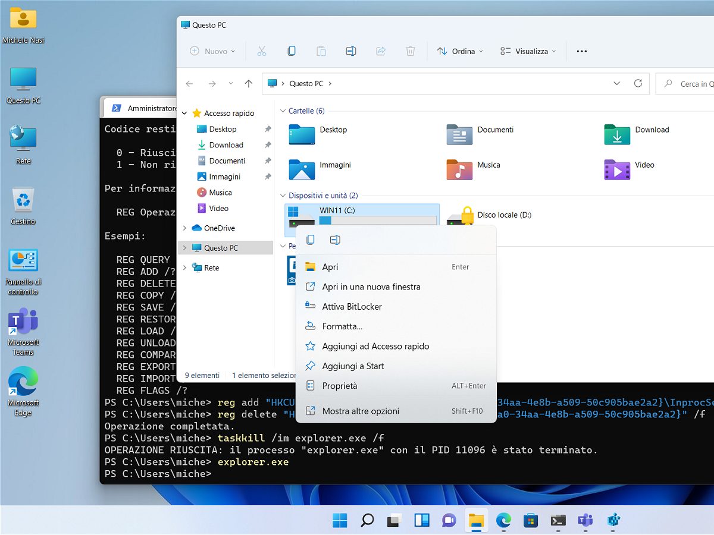Expand the OneDrive tree node

coord(184,228)
